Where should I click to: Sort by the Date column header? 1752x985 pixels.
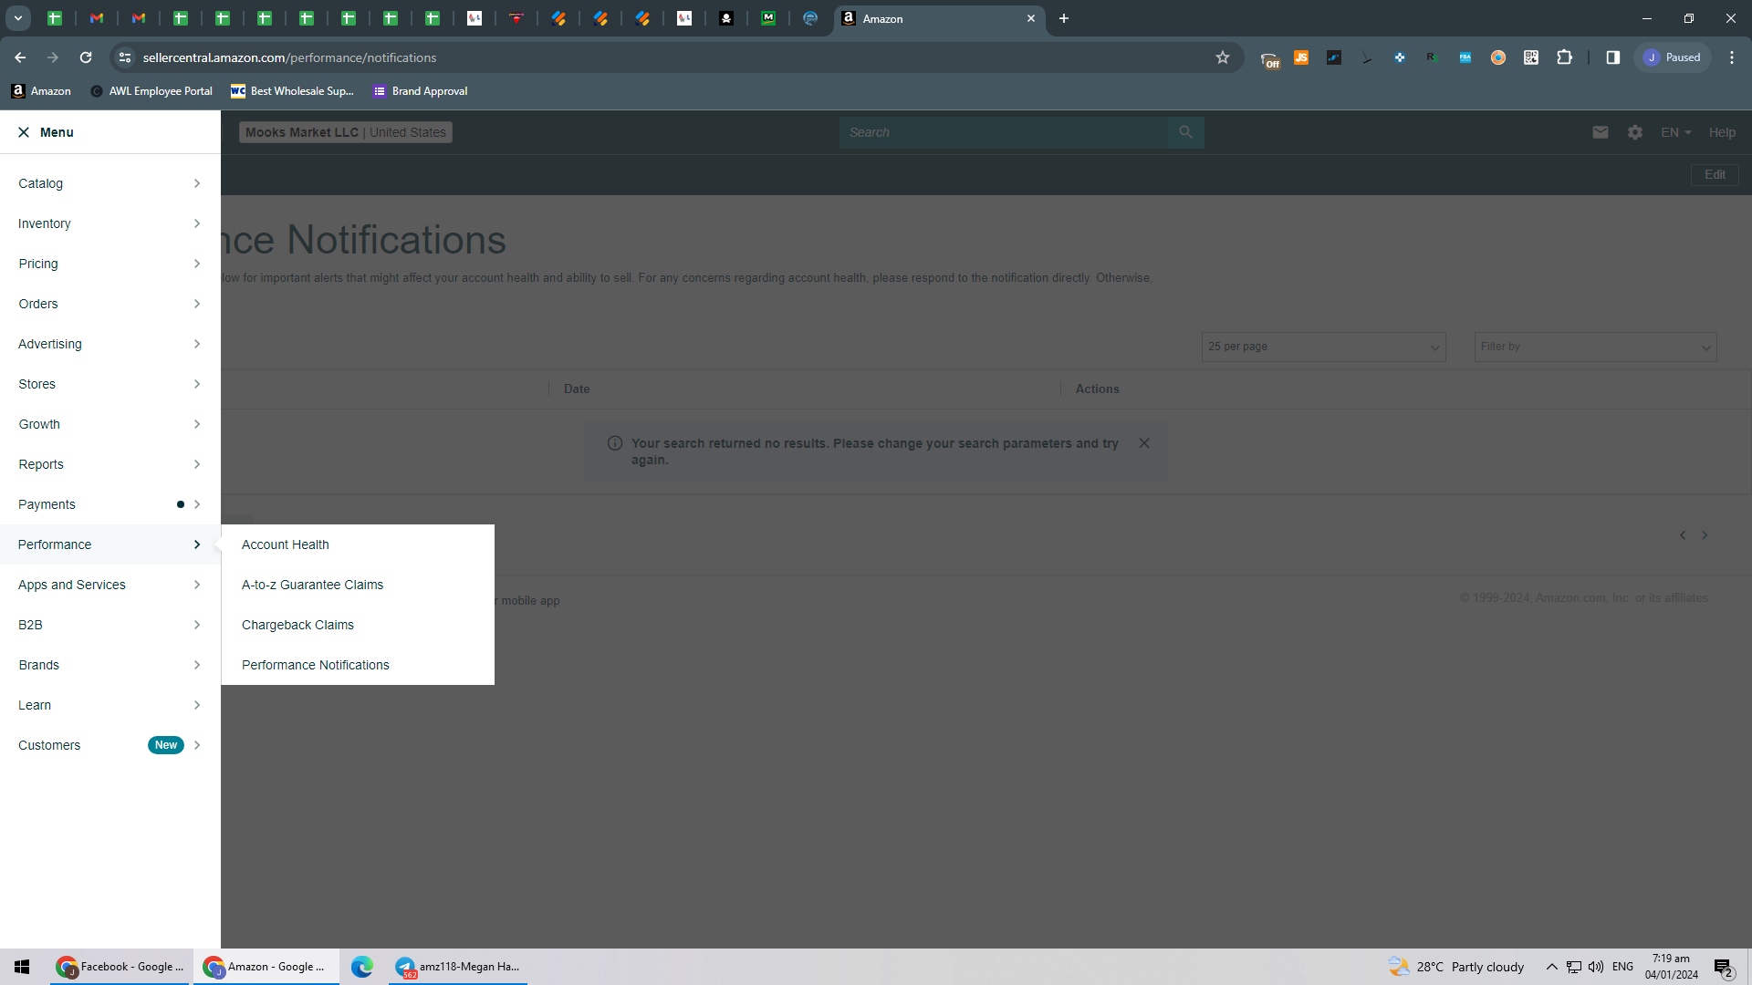(x=577, y=389)
